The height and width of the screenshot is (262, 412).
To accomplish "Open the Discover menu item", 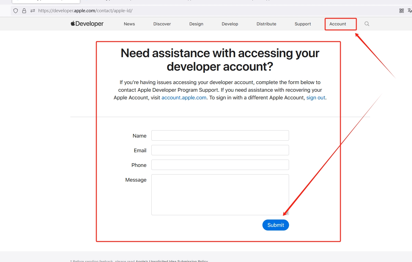I will click(162, 24).
